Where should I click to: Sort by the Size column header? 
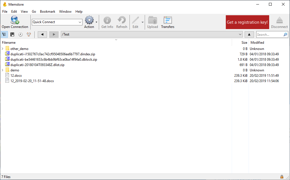(244, 42)
